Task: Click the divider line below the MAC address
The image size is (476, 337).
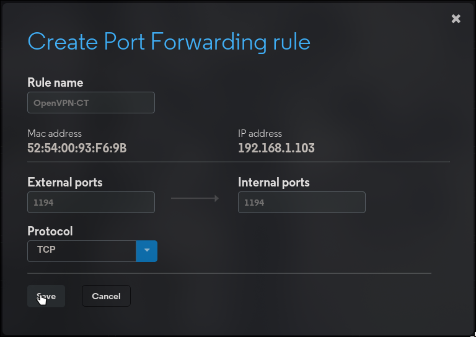Action: (x=239, y=162)
